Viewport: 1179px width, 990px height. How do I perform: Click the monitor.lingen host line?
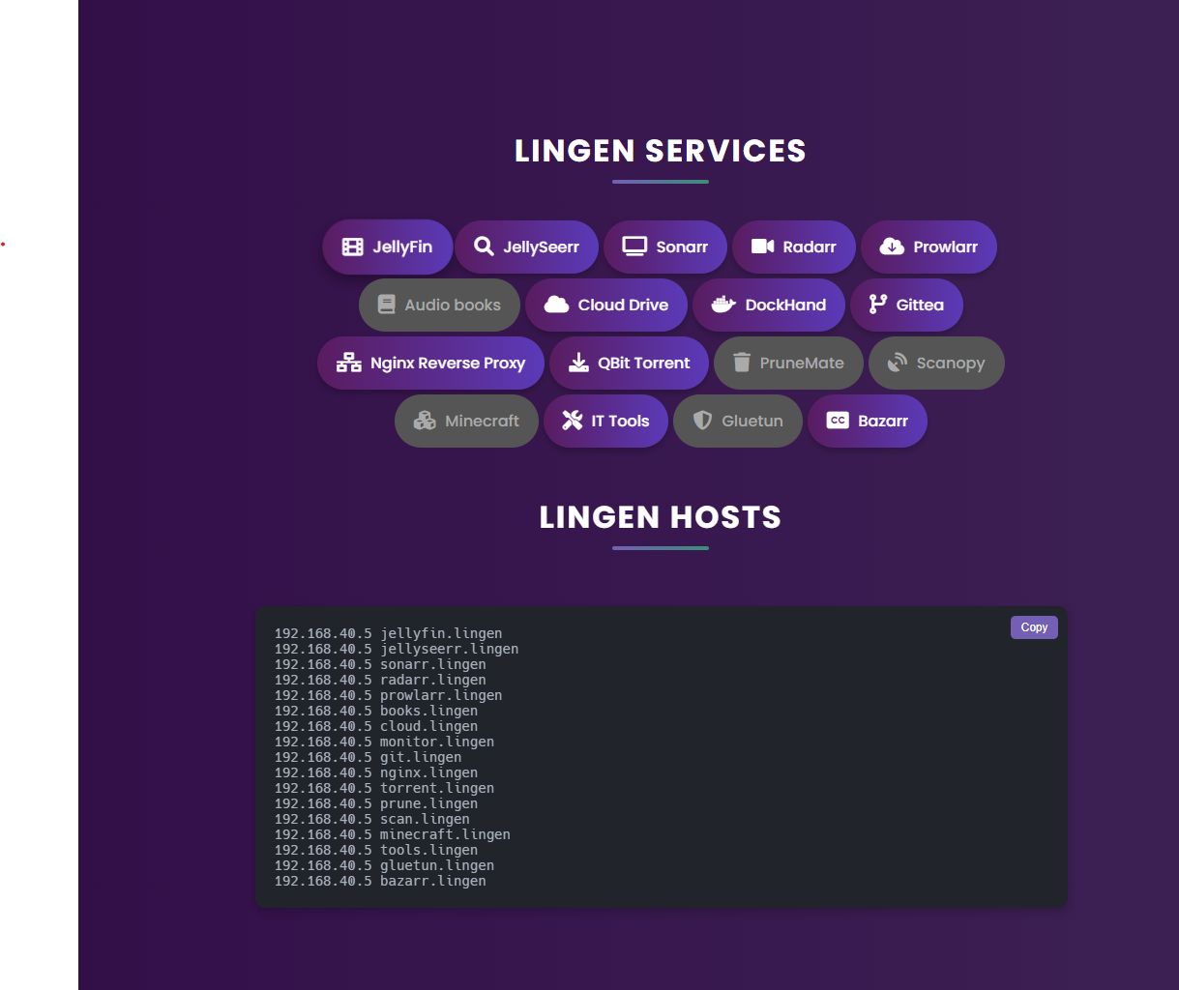pos(384,742)
